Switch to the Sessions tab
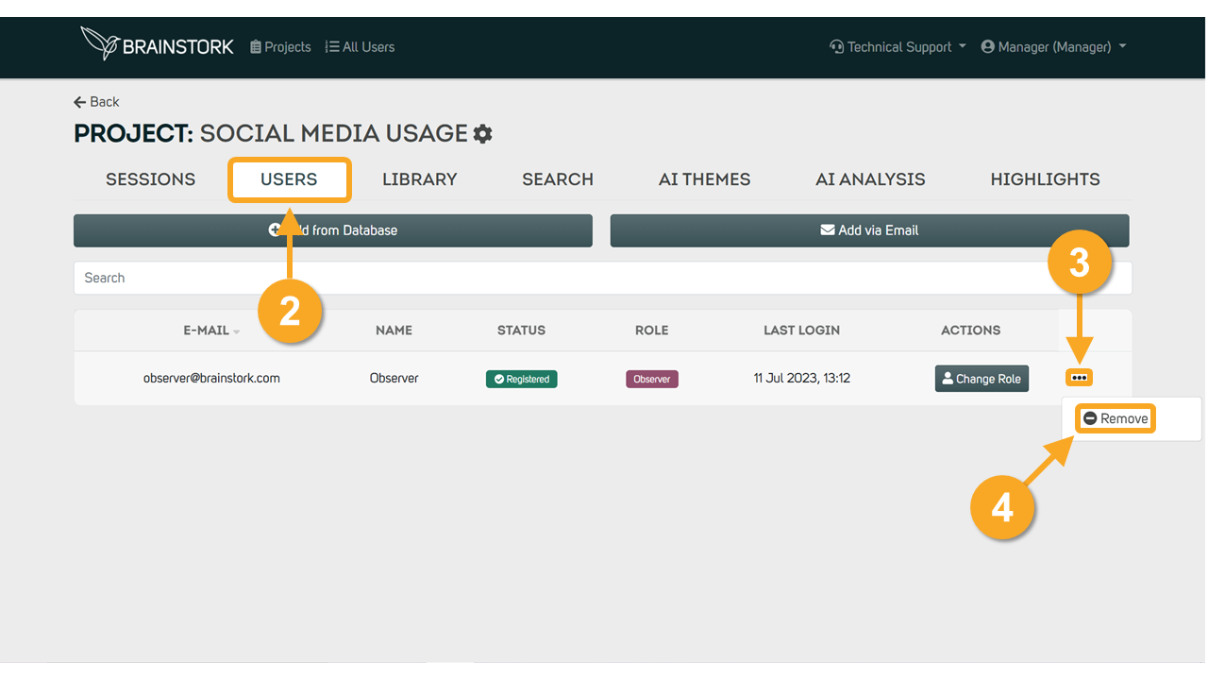Image resolution: width=1208 pixels, height=680 pixels. point(151,179)
